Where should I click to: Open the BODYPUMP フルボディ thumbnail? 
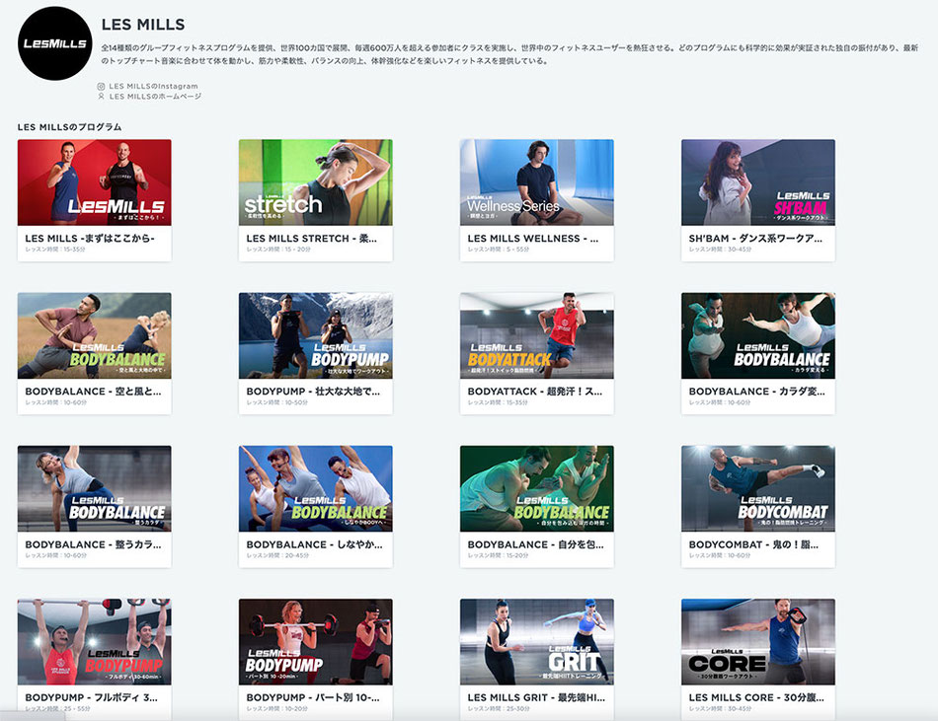95,641
